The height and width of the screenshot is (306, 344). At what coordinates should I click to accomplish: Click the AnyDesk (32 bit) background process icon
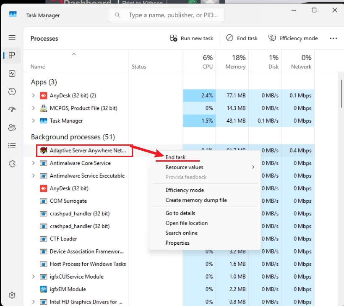44,188
